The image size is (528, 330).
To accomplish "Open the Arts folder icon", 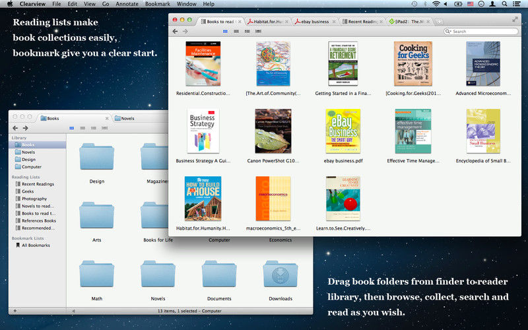I will (x=96, y=215).
